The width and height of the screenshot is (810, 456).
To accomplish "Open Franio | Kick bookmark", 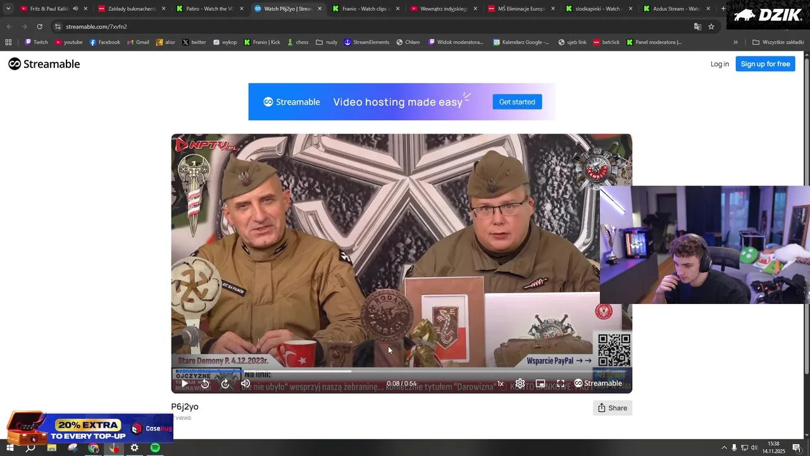I will [262, 42].
